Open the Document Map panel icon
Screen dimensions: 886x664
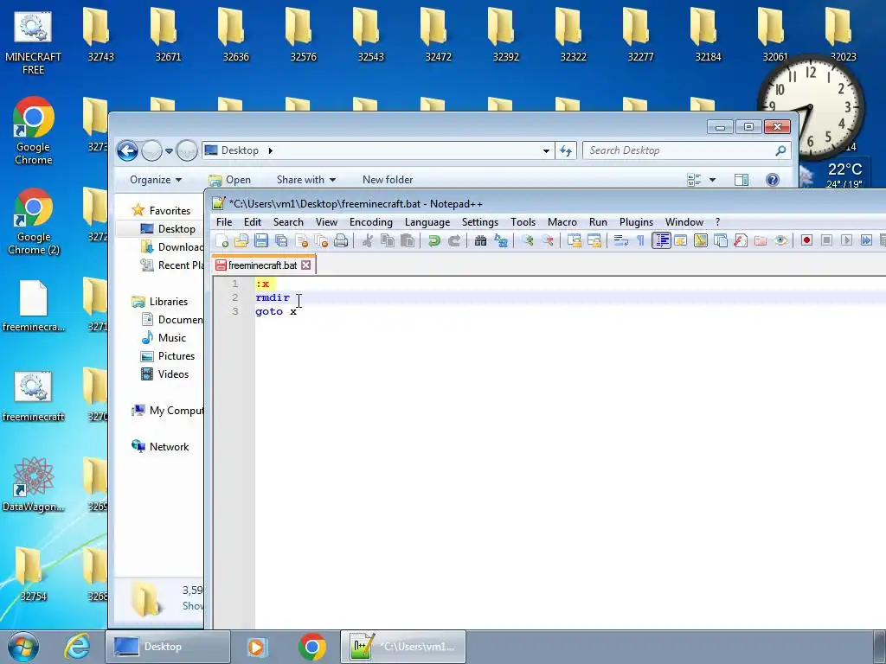point(701,241)
